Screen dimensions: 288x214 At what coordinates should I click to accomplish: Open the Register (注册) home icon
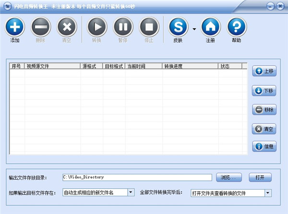(210, 27)
